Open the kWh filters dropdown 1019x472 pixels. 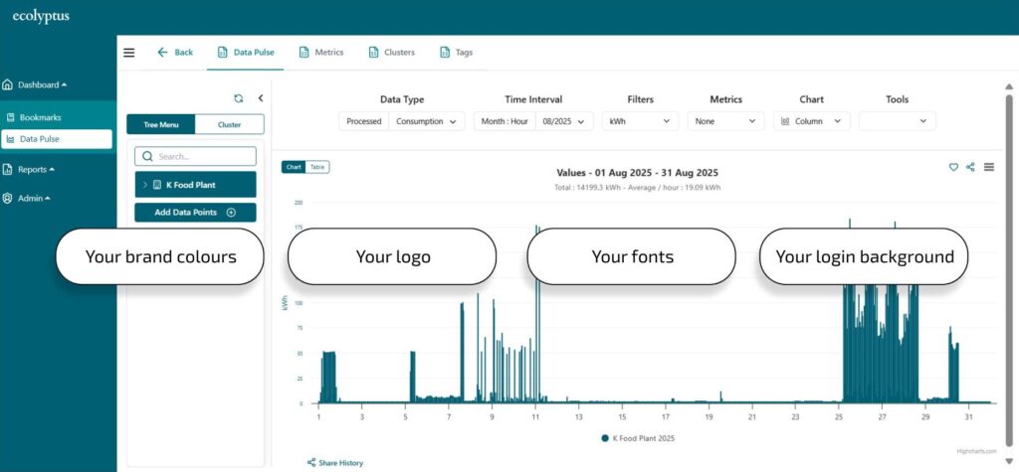[640, 121]
